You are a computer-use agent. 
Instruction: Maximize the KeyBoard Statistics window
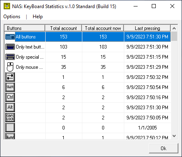point(154,6)
